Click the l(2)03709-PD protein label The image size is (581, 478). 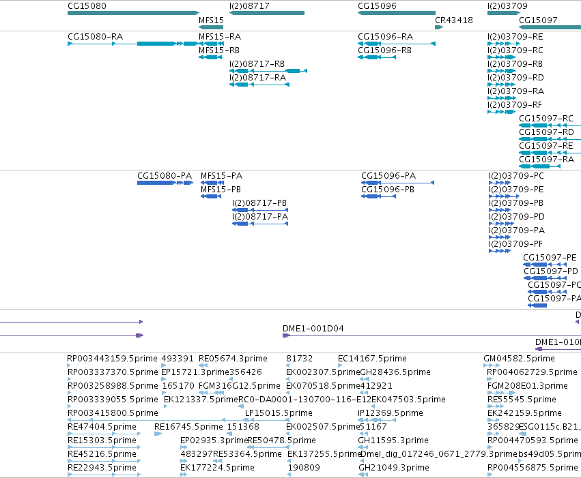point(517,217)
